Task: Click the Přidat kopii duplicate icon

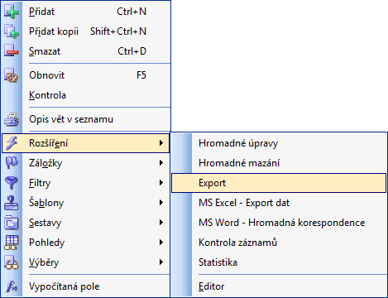Action: 12,31
